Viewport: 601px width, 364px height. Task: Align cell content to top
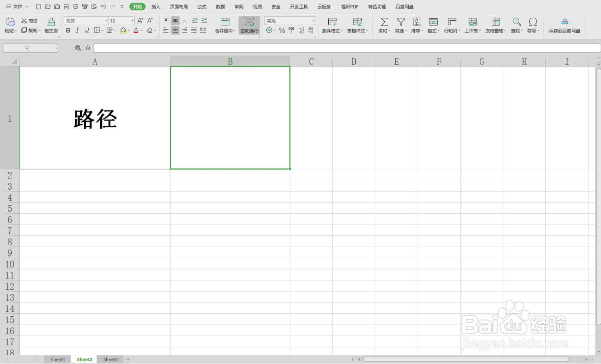click(x=166, y=20)
